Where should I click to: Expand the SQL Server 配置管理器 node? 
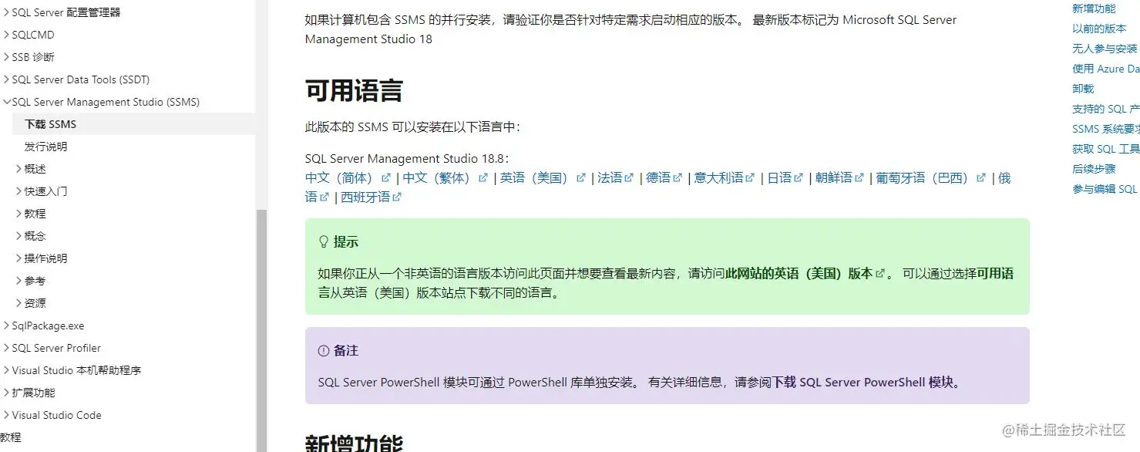(6, 12)
